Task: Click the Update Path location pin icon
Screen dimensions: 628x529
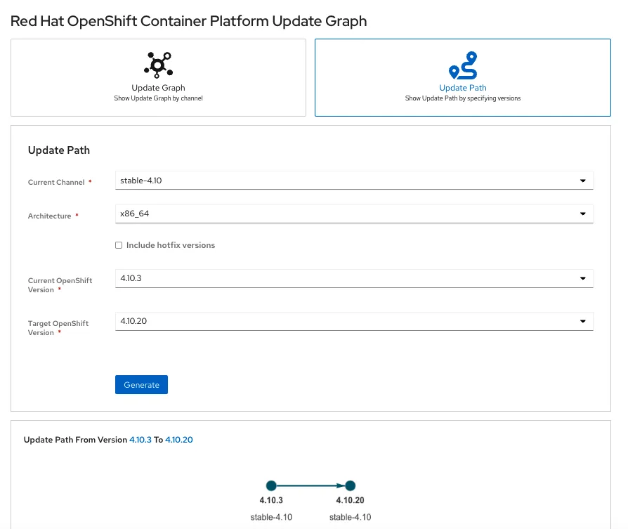Action: coord(462,65)
